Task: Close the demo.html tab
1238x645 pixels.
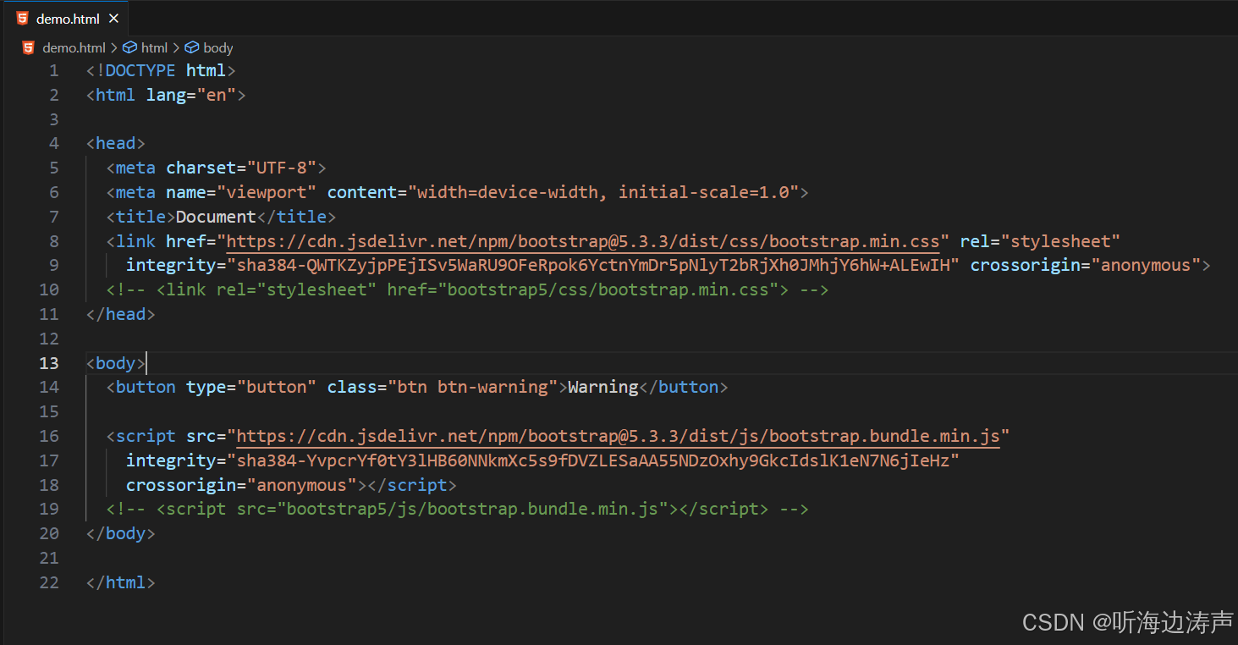Action: pyautogui.click(x=114, y=19)
